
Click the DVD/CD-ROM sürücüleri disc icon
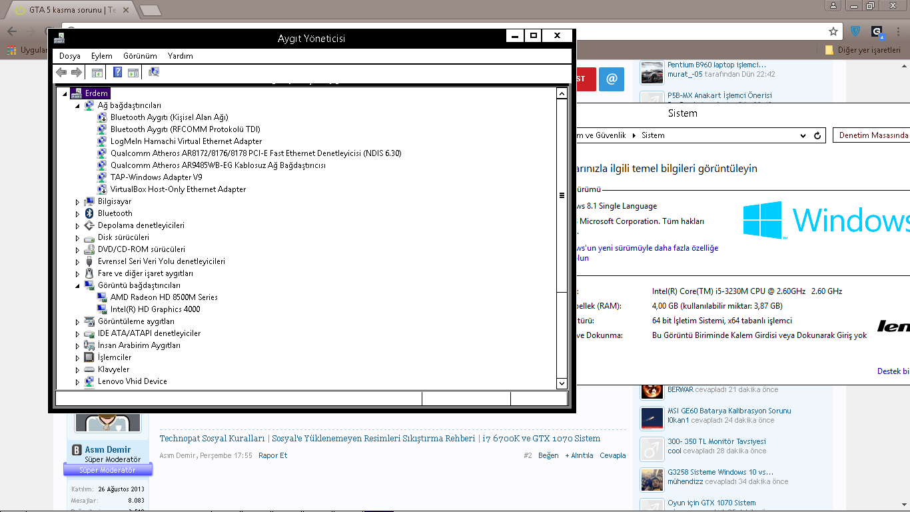tap(89, 249)
